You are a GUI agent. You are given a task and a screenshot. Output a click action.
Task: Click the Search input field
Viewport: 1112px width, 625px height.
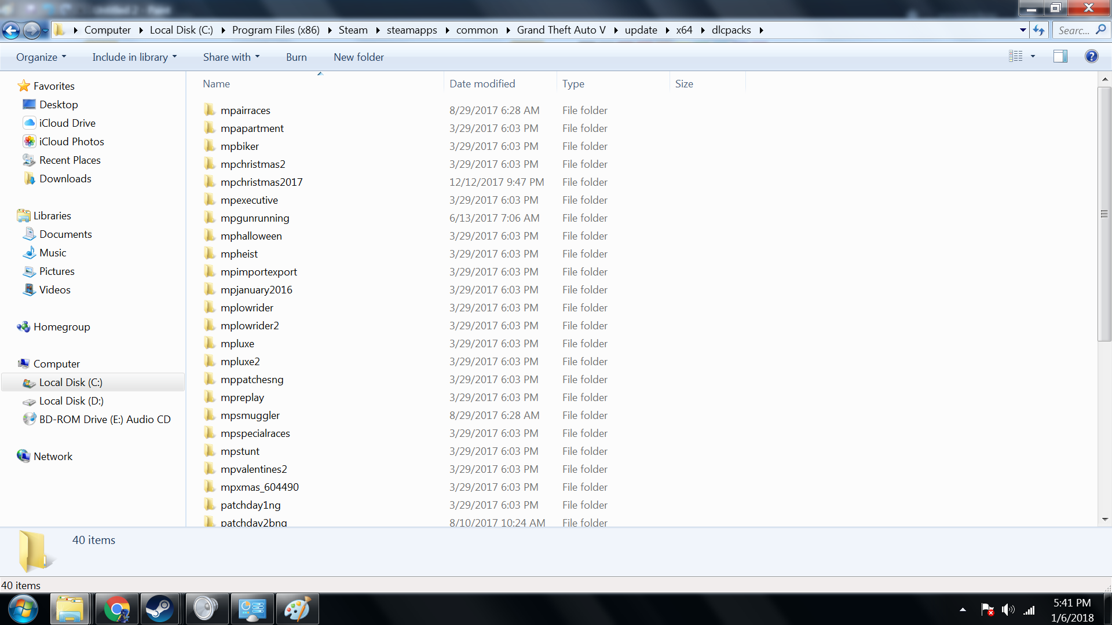tap(1081, 30)
